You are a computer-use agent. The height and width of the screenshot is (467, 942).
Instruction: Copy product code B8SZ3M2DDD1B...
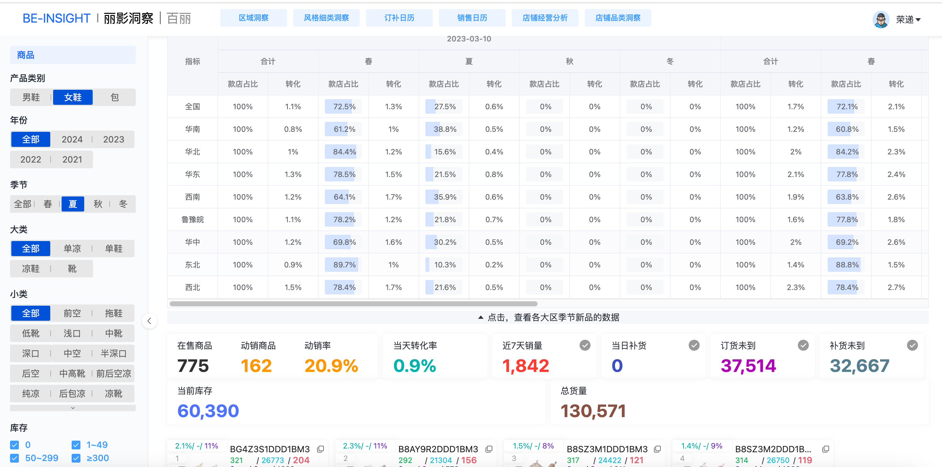826,449
